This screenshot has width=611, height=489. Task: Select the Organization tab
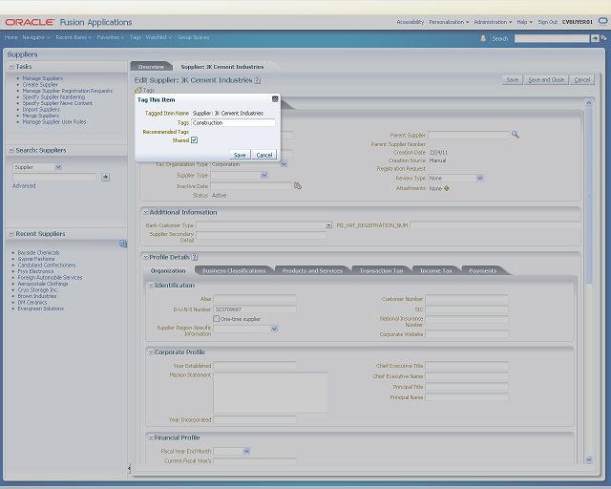(168, 270)
